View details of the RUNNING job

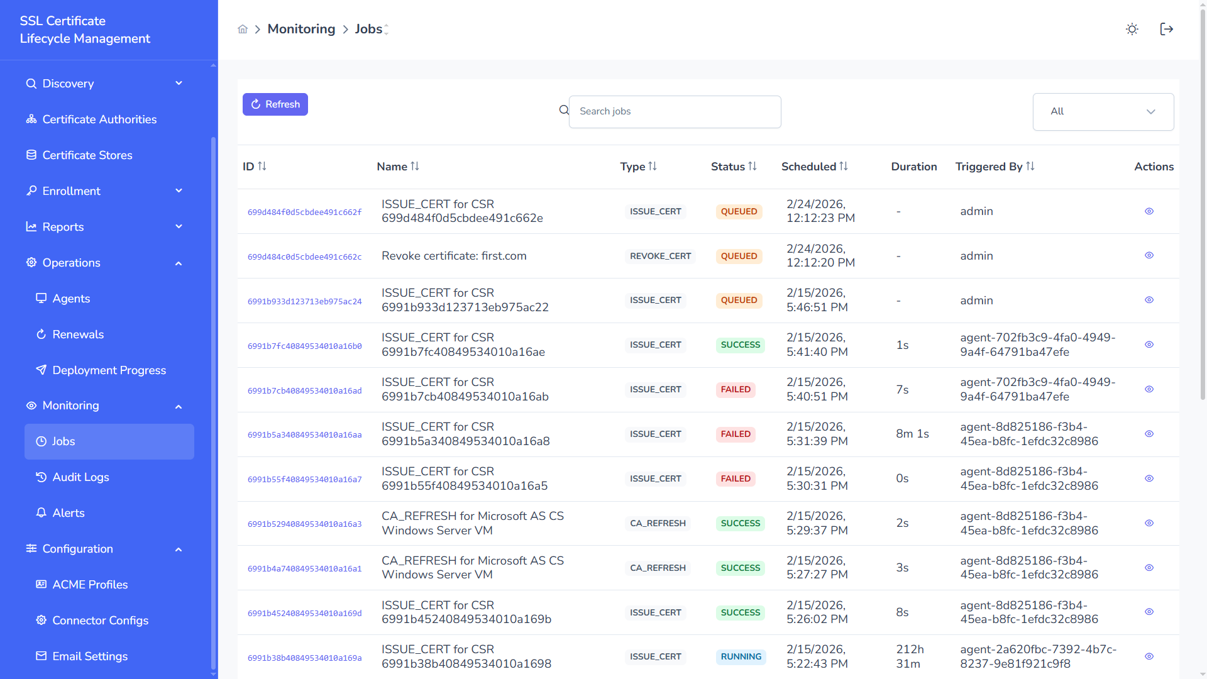point(1149,656)
